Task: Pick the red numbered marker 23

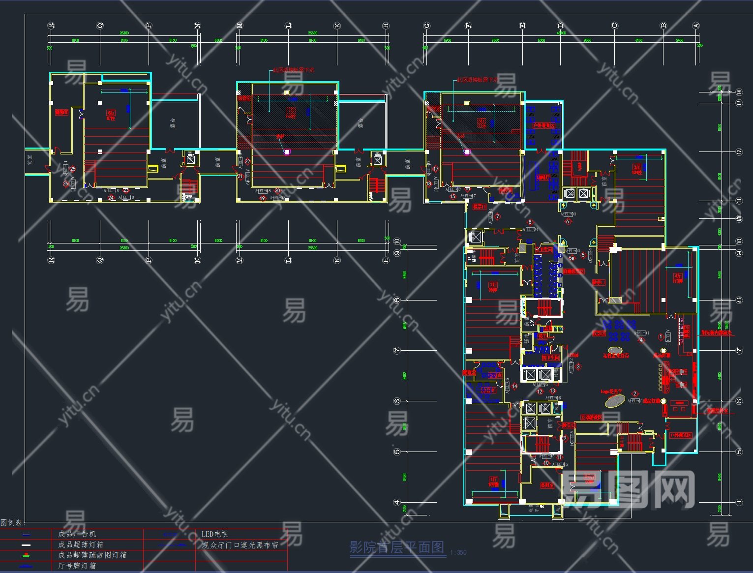Action: [126, 190]
